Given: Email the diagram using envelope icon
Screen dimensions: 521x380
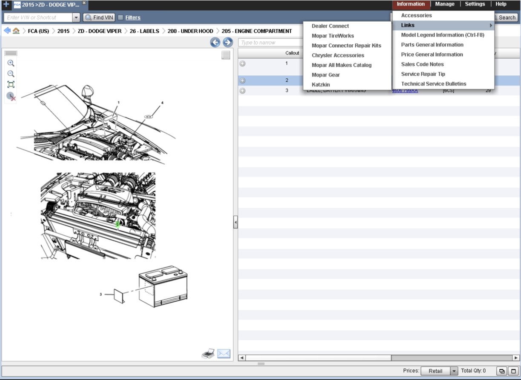Looking at the screenshot, I should (x=224, y=354).
